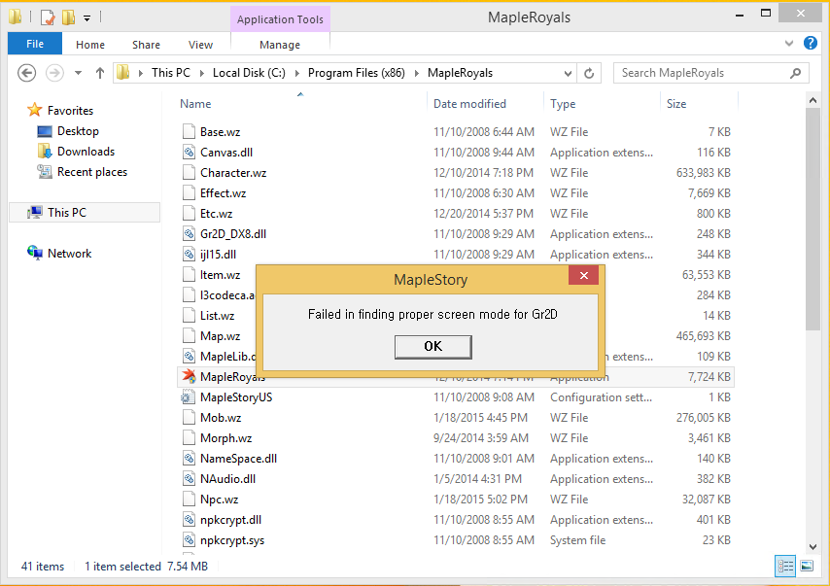Click the Search MapleRoyals input field
The height and width of the screenshot is (586, 830).
[x=702, y=73]
